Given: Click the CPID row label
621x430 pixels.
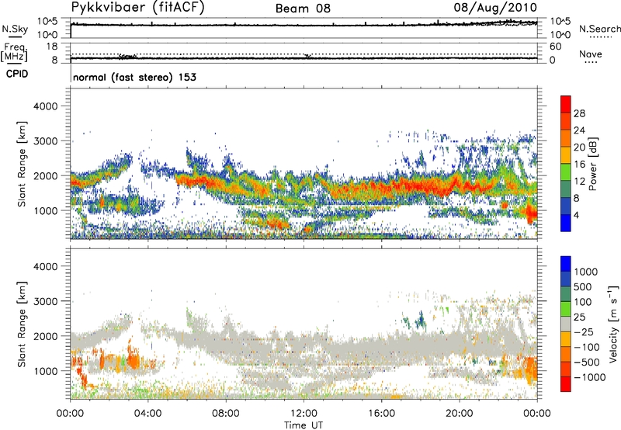Looking at the screenshot, I should [x=17, y=74].
